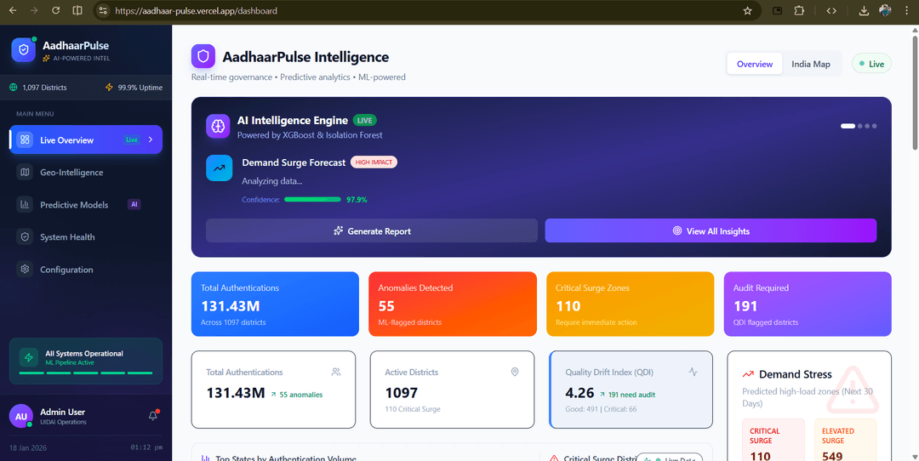The image size is (919, 461).
Task: Click the lightning icon next to 99.9% Uptime
Action: click(x=108, y=88)
